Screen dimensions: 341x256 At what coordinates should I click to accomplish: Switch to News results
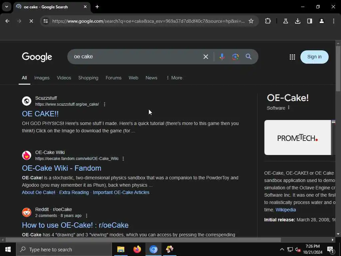click(x=152, y=78)
